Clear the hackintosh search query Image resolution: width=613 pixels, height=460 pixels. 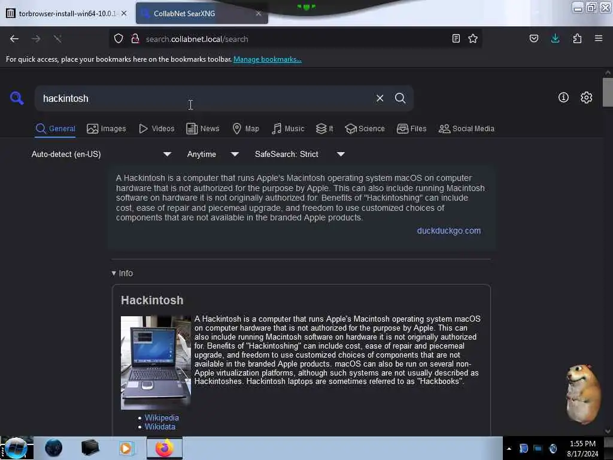[380, 98]
